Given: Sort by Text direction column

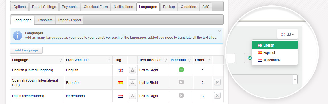Looking at the screenshot, I should pos(153,60).
